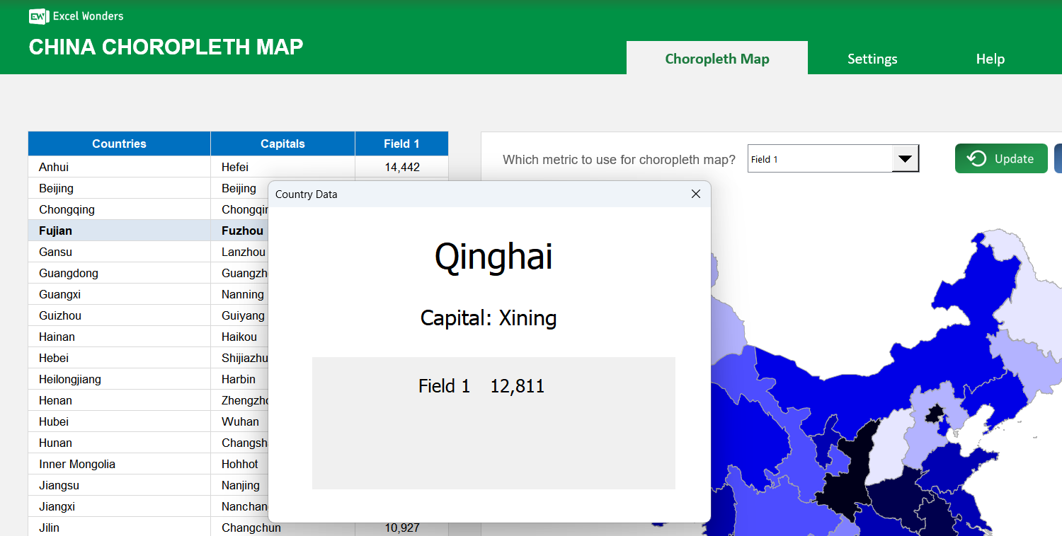Screen dimensions: 1062x536
Task: Switch to the Settings tab
Action: (872, 59)
